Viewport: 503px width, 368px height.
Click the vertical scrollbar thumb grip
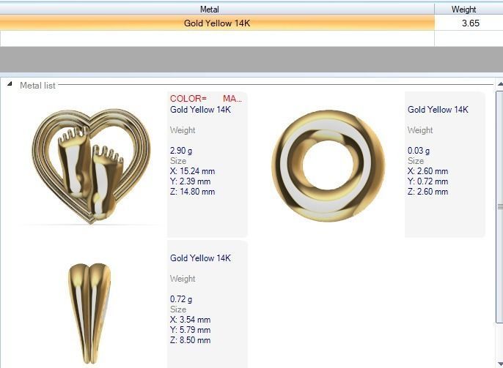pyautogui.click(x=500, y=207)
